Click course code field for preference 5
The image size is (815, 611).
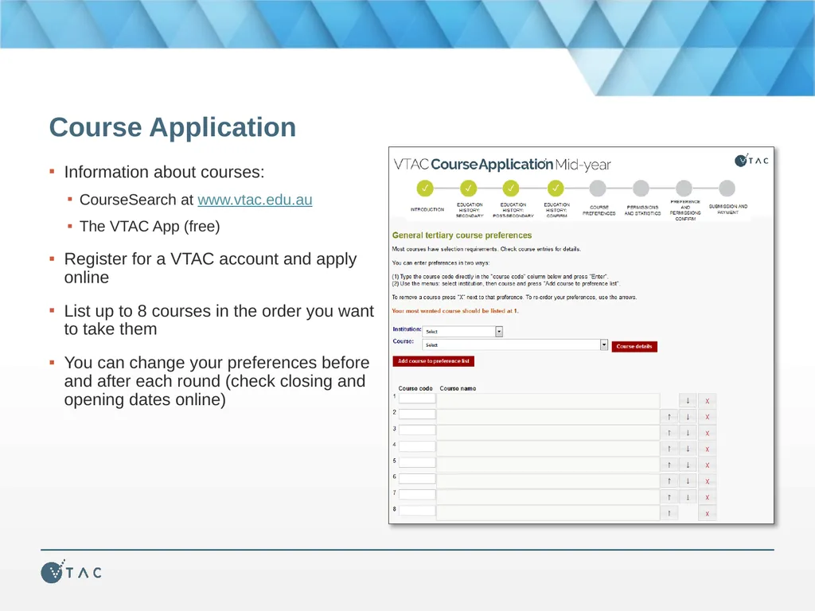click(x=417, y=463)
